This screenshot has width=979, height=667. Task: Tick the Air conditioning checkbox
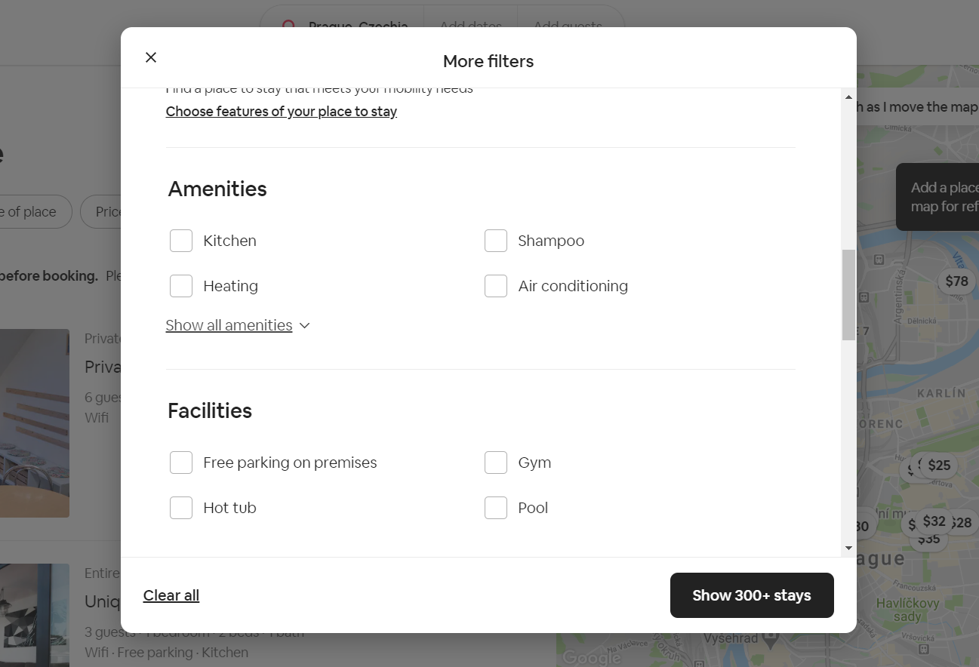[x=496, y=286]
